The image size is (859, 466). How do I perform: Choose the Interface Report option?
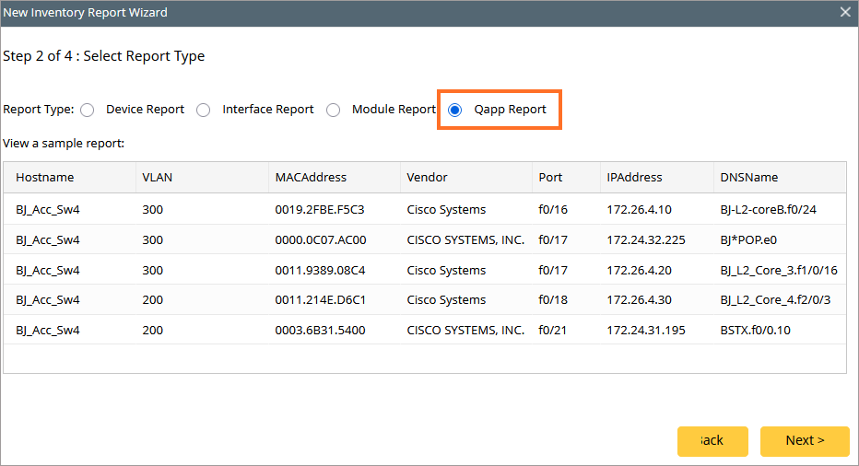pyautogui.click(x=204, y=110)
